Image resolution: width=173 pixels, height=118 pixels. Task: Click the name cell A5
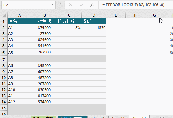[x=20, y=52]
